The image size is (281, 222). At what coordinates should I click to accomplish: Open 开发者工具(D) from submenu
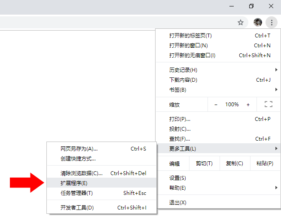click(101, 208)
